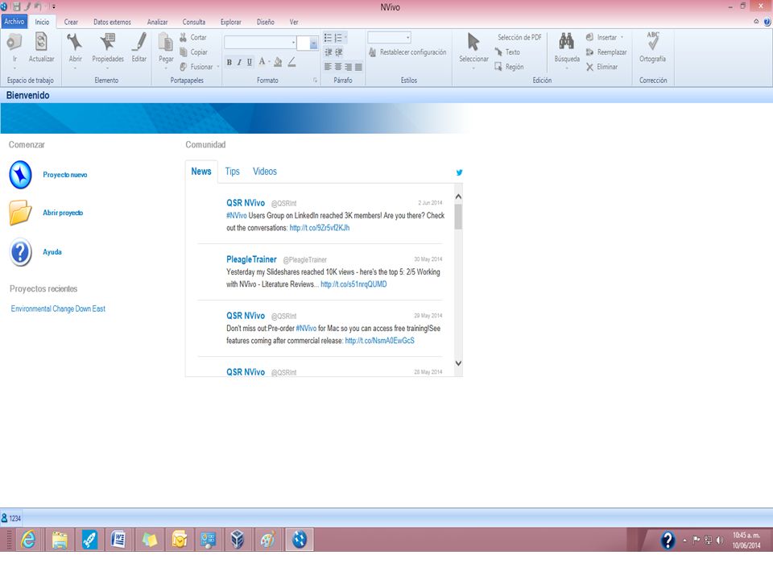The height and width of the screenshot is (580, 773).
Task: Open the Archivo menu
Action: coord(14,22)
